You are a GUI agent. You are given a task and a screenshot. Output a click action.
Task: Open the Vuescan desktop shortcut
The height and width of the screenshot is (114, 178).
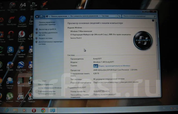point(32,98)
